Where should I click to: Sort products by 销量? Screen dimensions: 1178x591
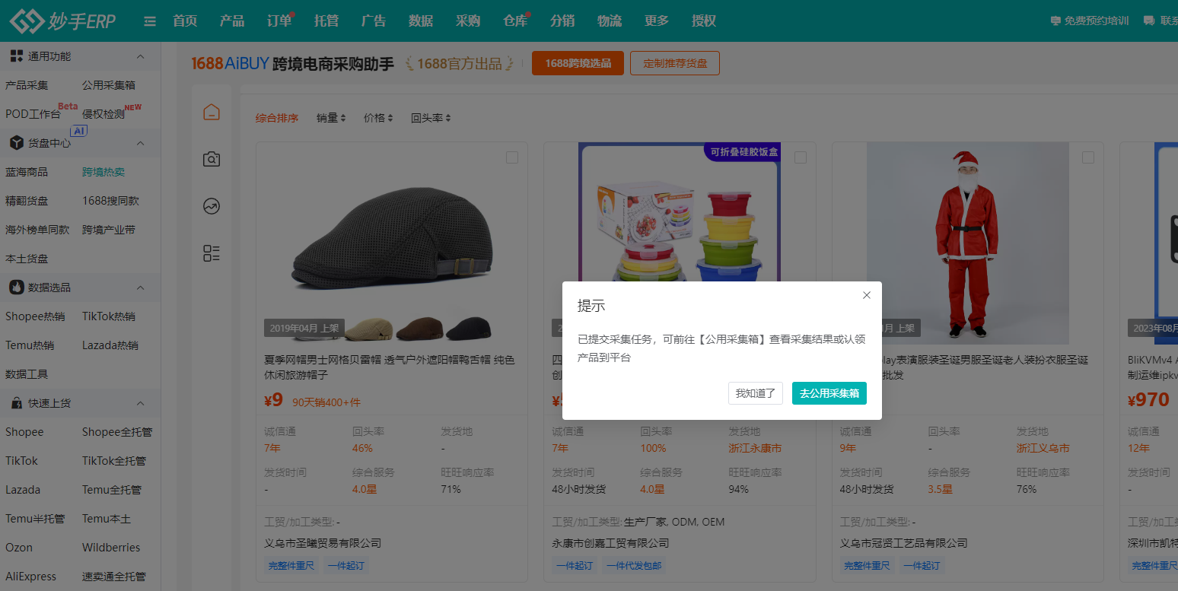pyautogui.click(x=331, y=118)
